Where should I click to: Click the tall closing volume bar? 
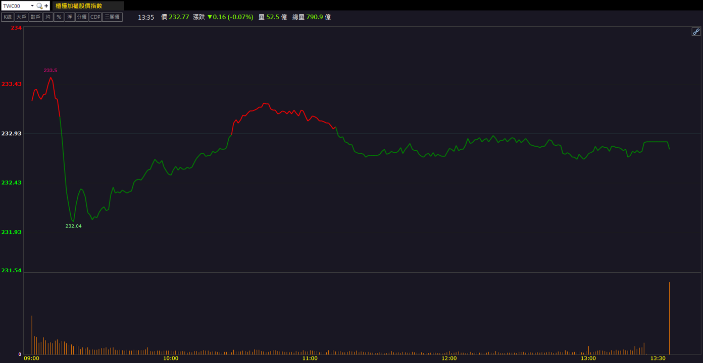[669, 318]
